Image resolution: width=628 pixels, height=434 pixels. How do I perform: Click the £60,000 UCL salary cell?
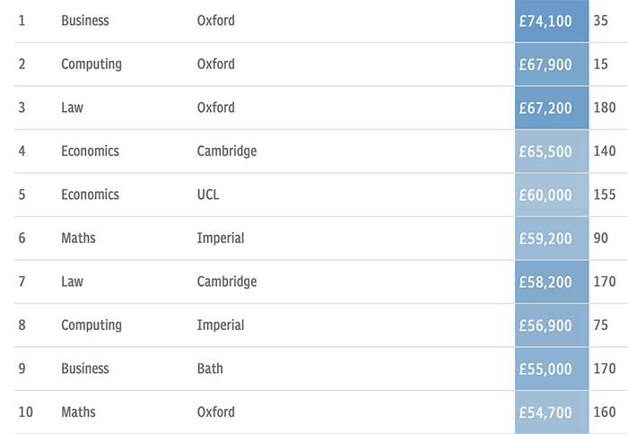pos(552,195)
